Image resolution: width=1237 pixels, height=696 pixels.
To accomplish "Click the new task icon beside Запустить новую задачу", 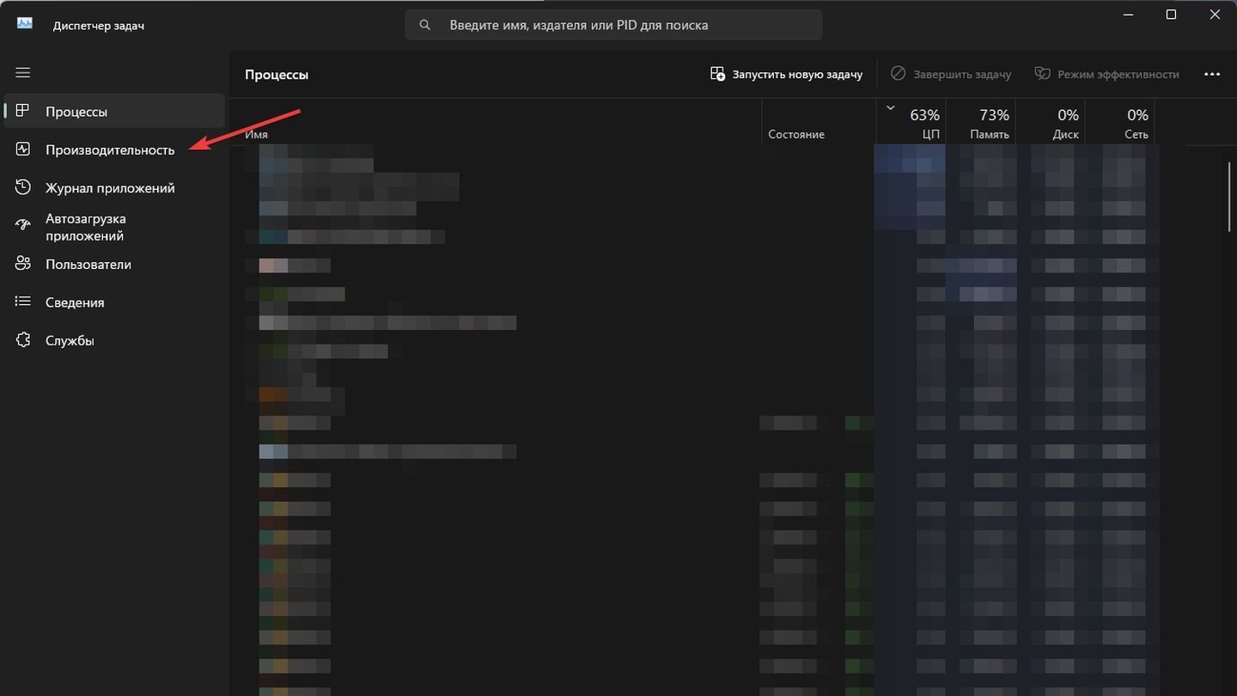I will coord(717,74).
